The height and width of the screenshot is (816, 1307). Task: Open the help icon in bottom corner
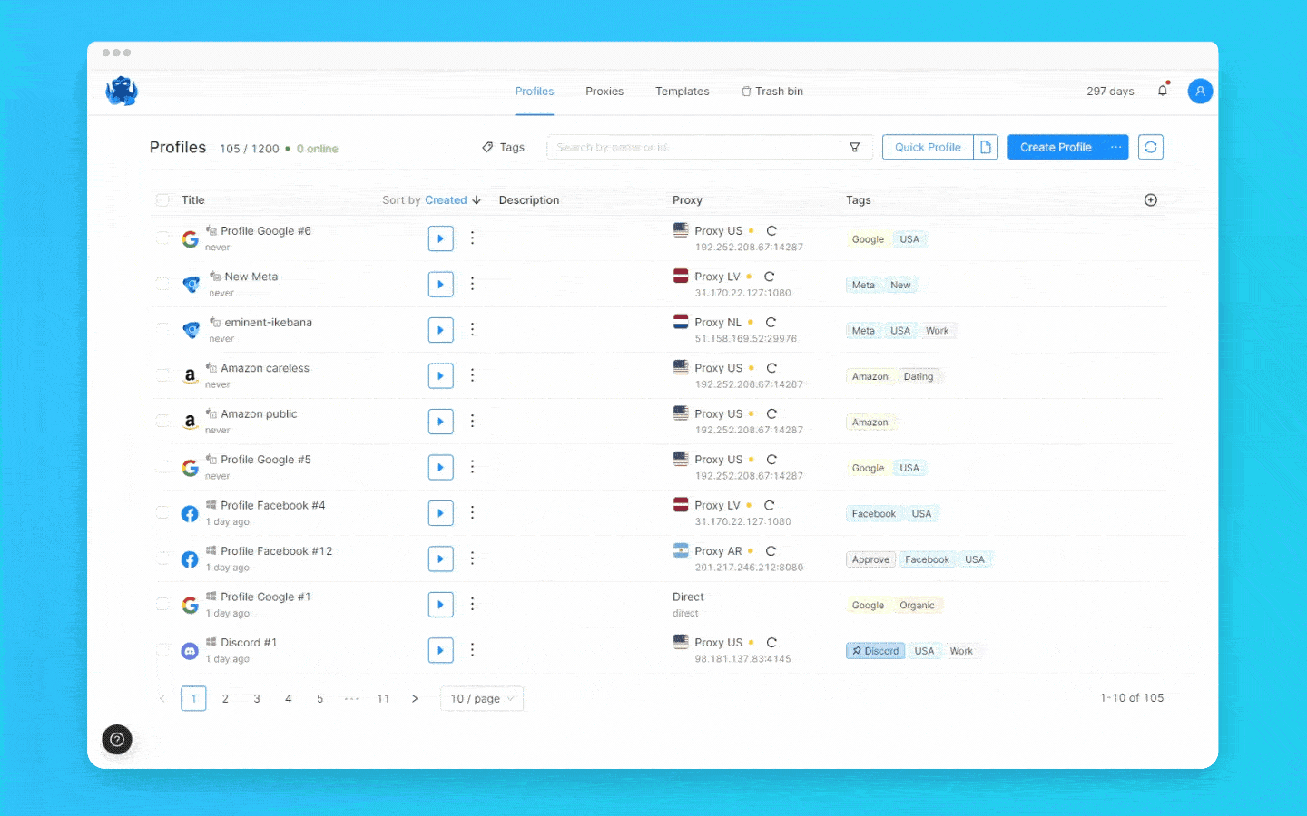point(117,740)
